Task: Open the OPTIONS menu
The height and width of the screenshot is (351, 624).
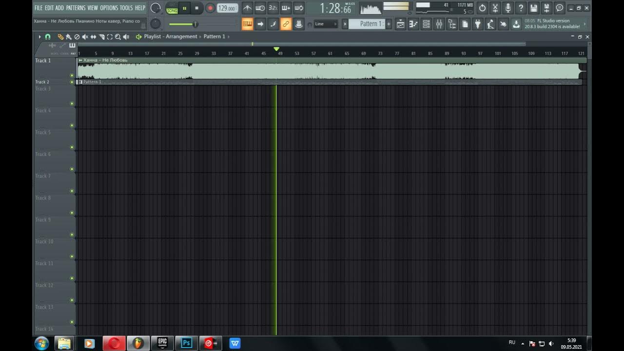Action: [109, 8]
